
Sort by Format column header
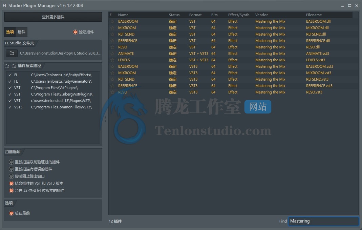(x=195, y=15)
